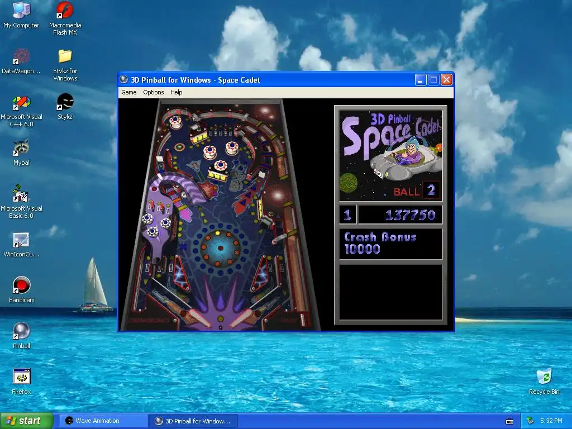The height and width of the screenshot is (429, 572).
Task: Open the Options menu
Action: (153, 92)
